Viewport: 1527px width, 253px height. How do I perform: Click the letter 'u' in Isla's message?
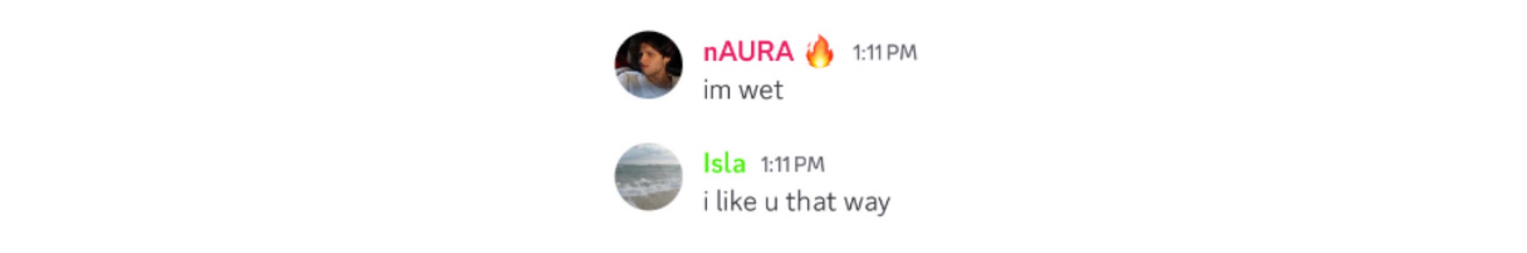coord(771,203)
